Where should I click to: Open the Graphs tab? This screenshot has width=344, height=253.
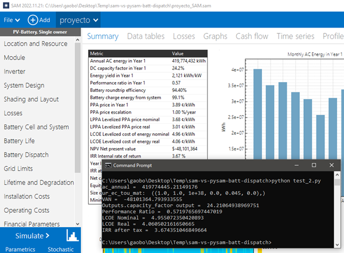point(215,36)
